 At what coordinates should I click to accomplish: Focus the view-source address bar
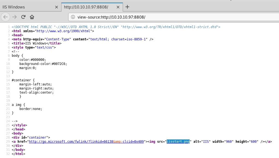pos(174,17)
